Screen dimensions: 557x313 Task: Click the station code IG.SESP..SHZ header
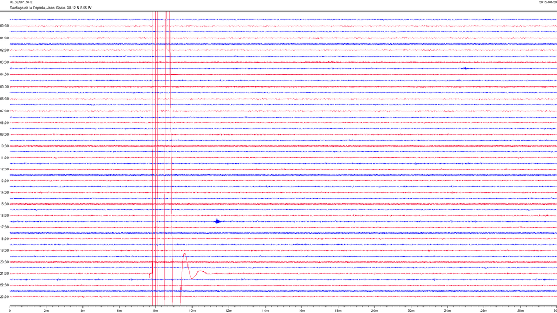(21, 2)
